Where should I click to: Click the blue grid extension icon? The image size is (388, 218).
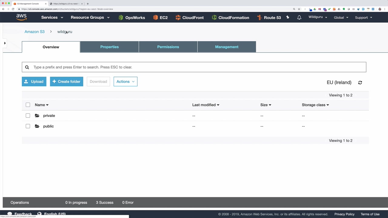[x=373, y=9]
